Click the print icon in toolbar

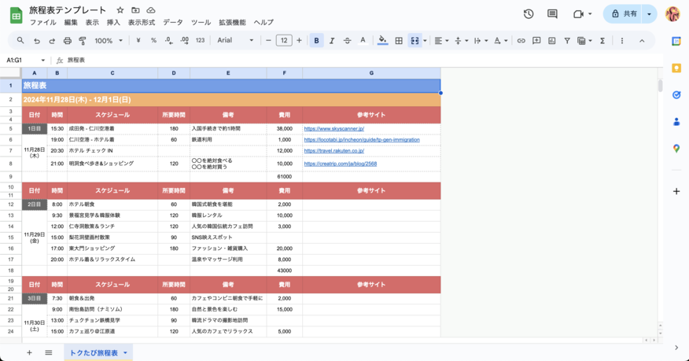coord(68,41)
